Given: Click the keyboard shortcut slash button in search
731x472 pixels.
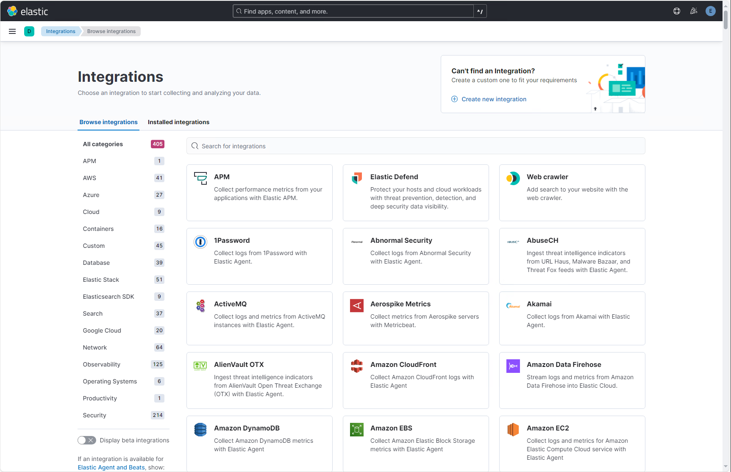Looking at the screenshot, I should click(480, 11).
